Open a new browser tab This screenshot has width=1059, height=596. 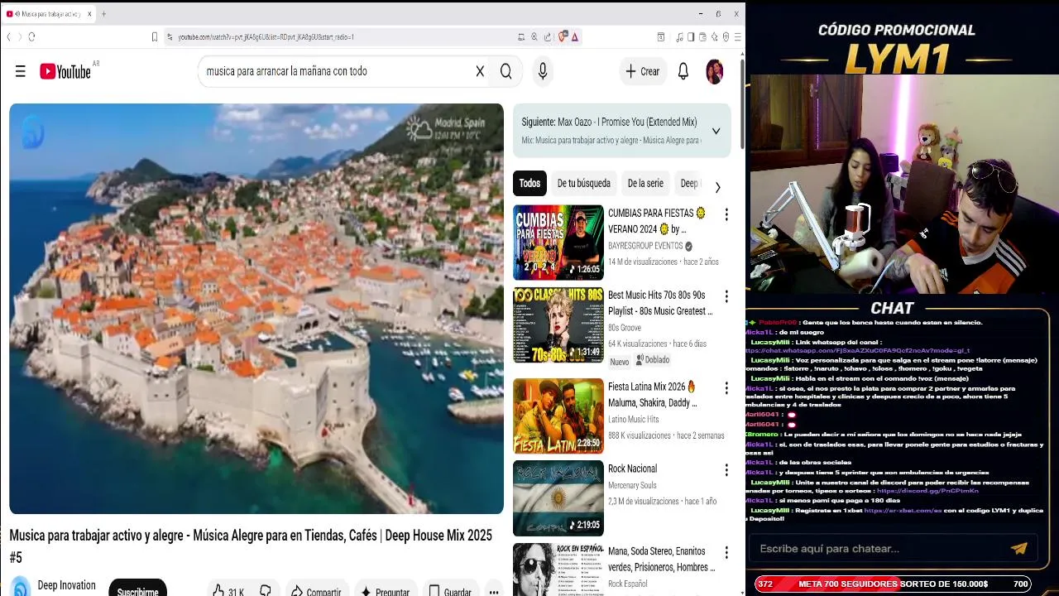tap(103, 14)
